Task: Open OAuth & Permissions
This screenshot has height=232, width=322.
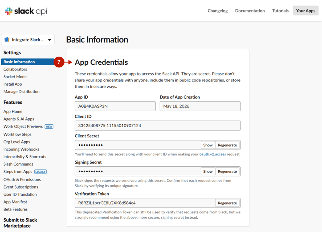Action: pos(22,180)
